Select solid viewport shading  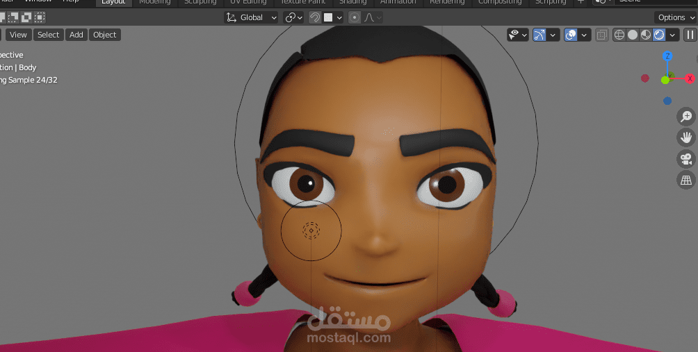pyautogui.click(x=632, y=35)
